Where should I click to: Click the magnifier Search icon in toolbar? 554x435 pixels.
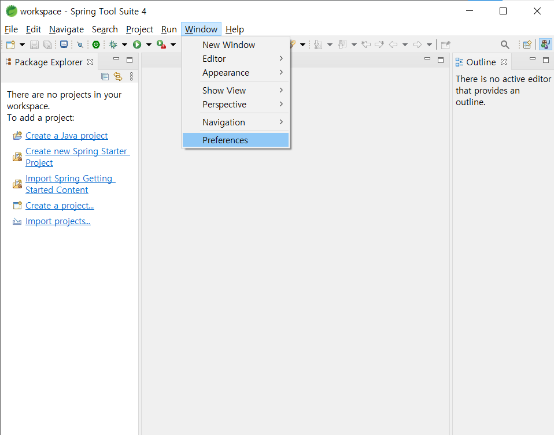[505, 44]
